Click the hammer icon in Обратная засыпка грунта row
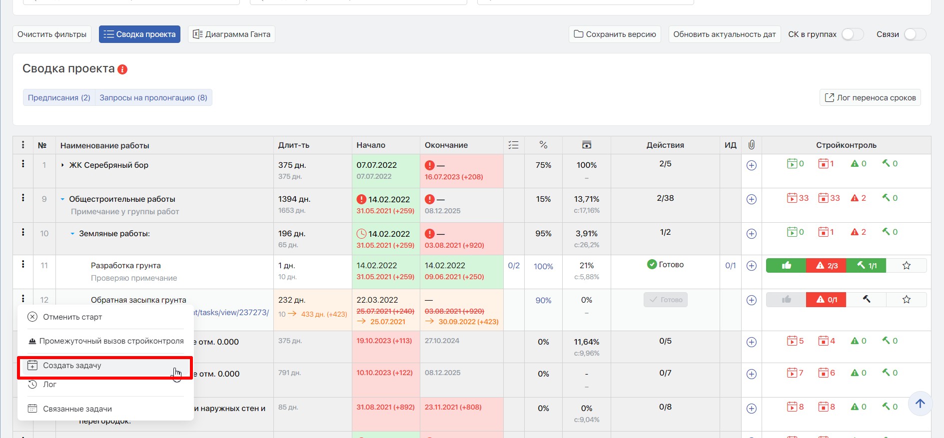This screenshot has height=438, width=944. 866,300
